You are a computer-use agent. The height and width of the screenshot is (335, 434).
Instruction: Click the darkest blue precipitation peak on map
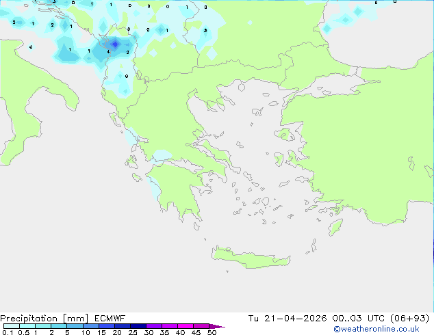point(115,44)
